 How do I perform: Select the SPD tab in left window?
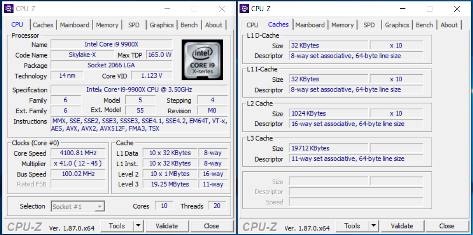pyautogui.click(x=134, y=25)
